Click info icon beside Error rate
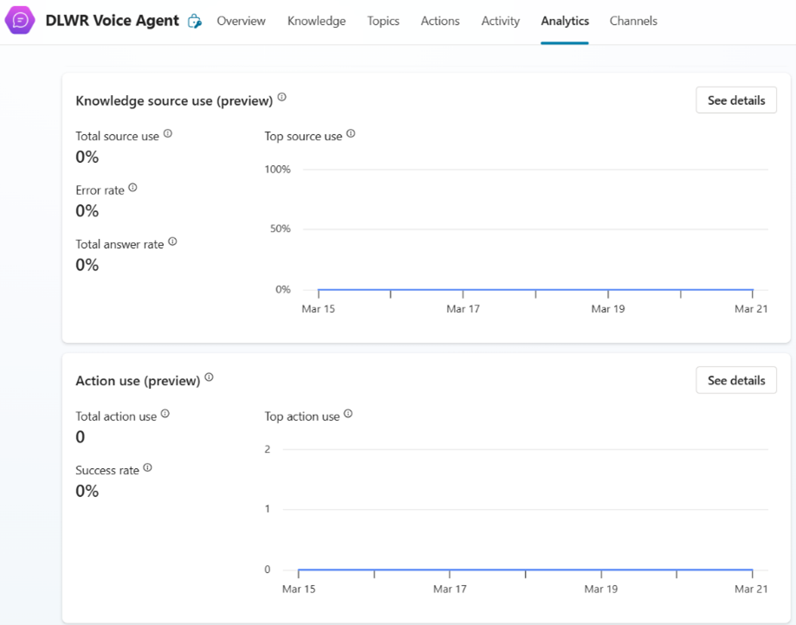 click(133, 188)
